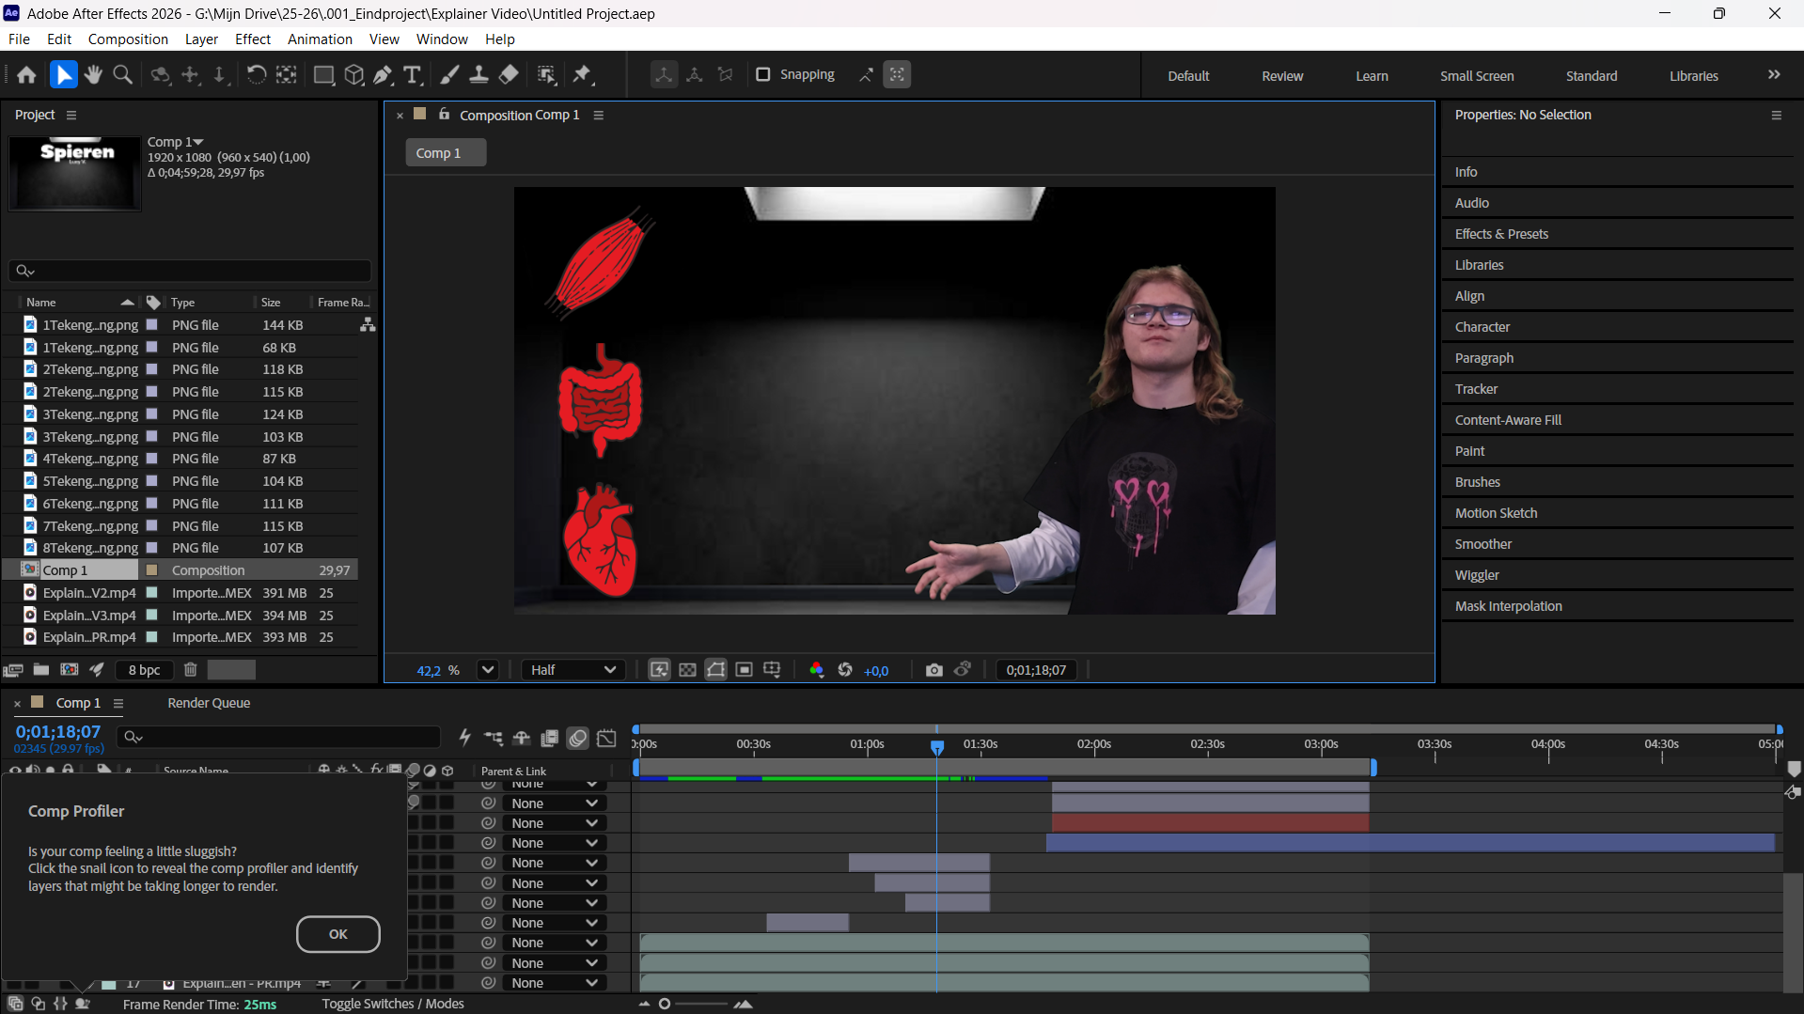Select the Pan Behind anchor point tool
The image size is (1804, 1014).
coord(286,75)
